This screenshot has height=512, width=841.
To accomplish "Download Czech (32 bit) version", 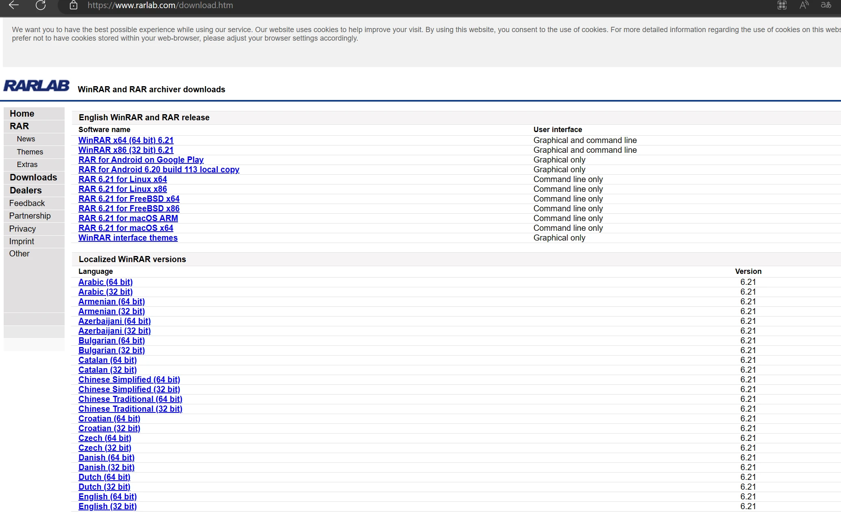I will coord(105,448).
